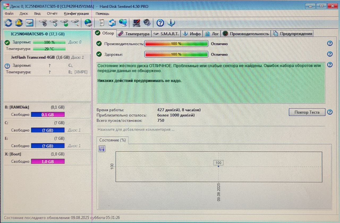Click the monitor with red pen toolbar icon
This screenshot has width=340, height=223.
[136, 23]
